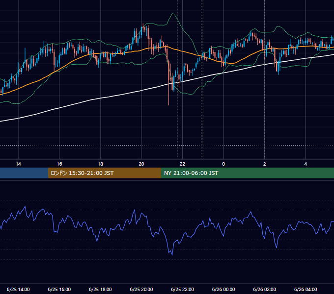
Task: Click the 6/25 18:00 date label
Action: click(x=100, y=289)
